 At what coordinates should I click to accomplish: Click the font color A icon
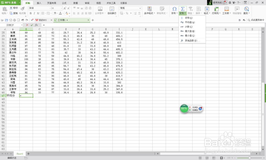[x=60, y=13]
